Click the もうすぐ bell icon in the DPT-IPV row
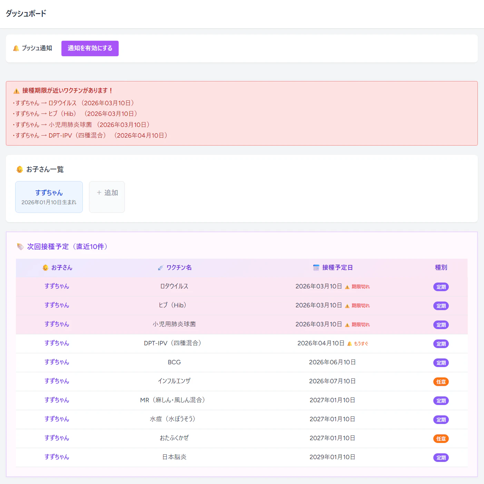The width and height of the screenshot is (484, 484). click(349, 344)
